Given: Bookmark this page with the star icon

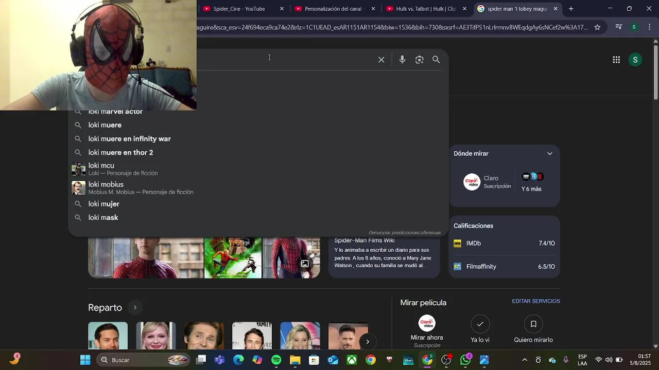Looking at the screenshot, I should click(x=597, y=27).
